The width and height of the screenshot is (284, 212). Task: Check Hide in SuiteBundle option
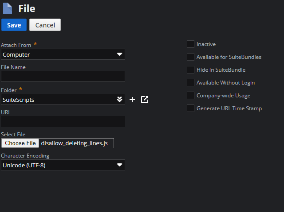[x=190, y=70]
